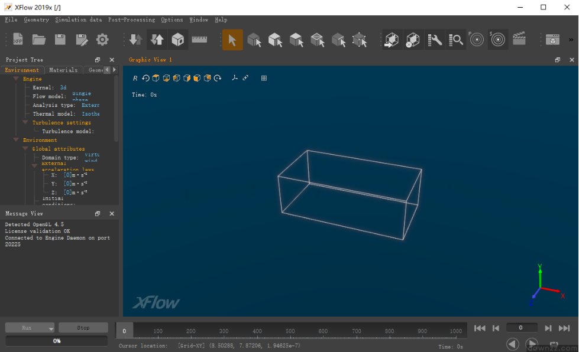Click the Kernel value 3d
The height and width of the screenshot is (352, 579).
click(x=63, y=87)
